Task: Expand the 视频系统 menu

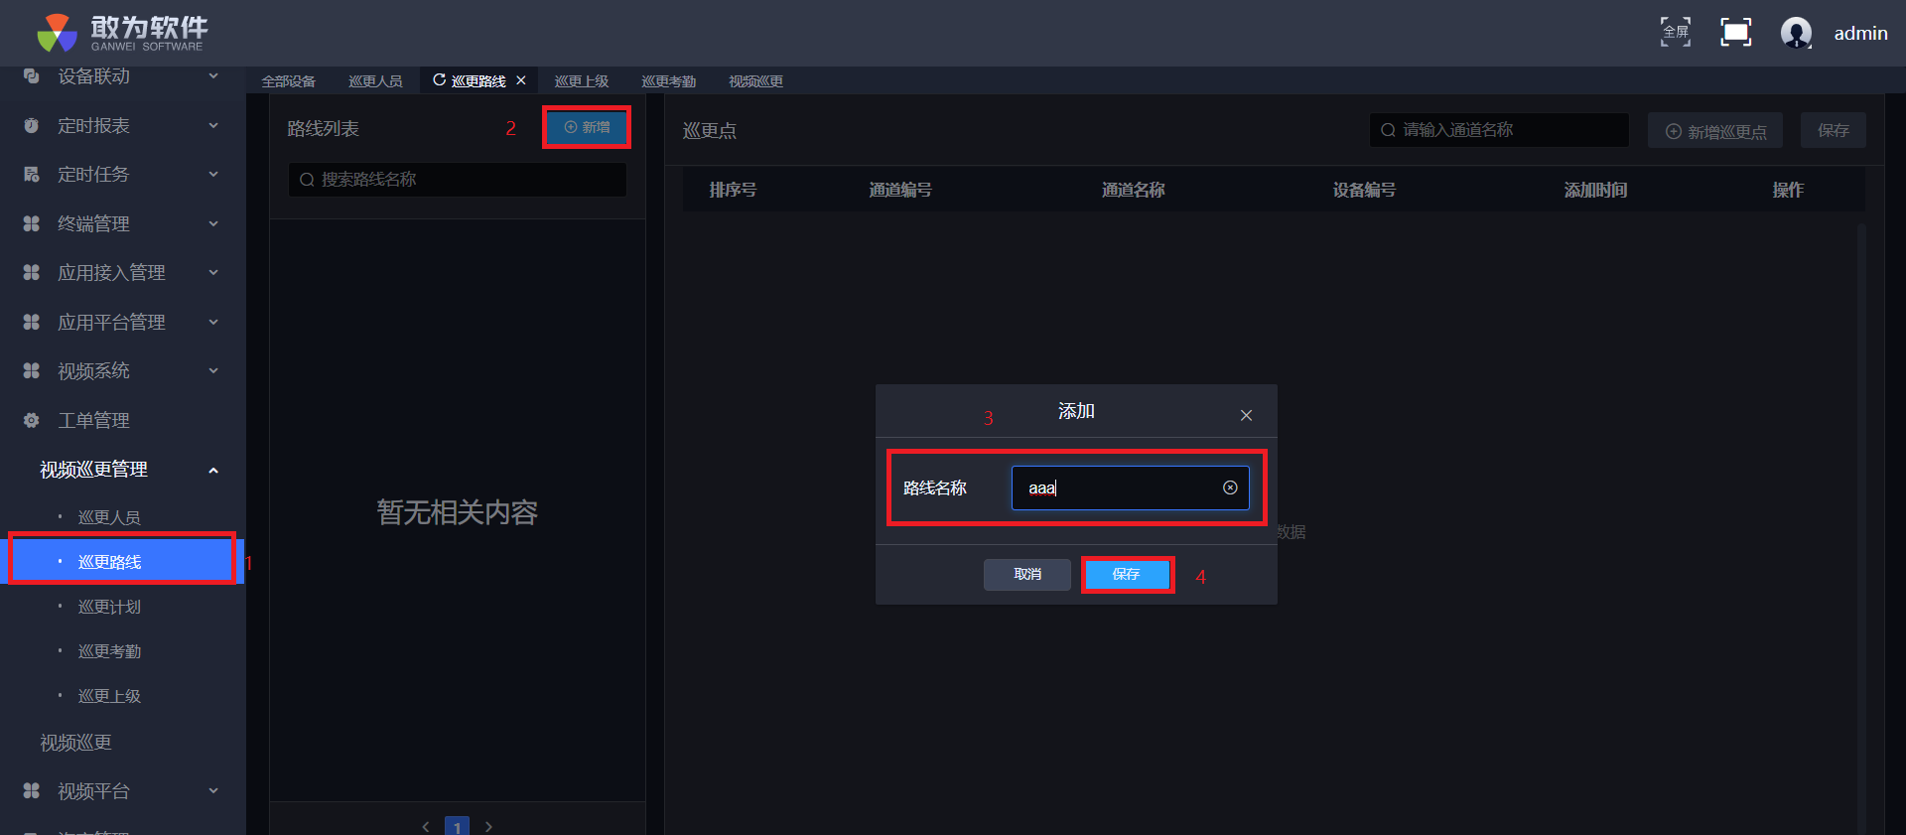Action: [213, 370]
